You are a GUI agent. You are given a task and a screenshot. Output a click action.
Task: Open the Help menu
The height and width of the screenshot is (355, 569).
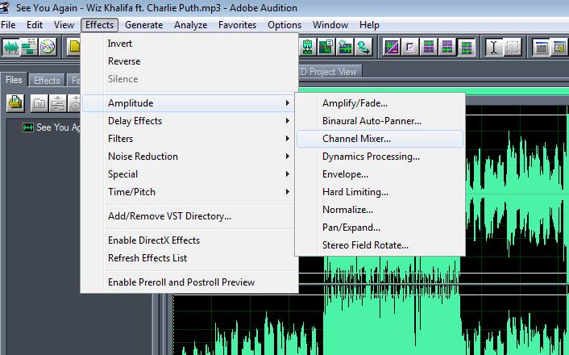(369, 25)
